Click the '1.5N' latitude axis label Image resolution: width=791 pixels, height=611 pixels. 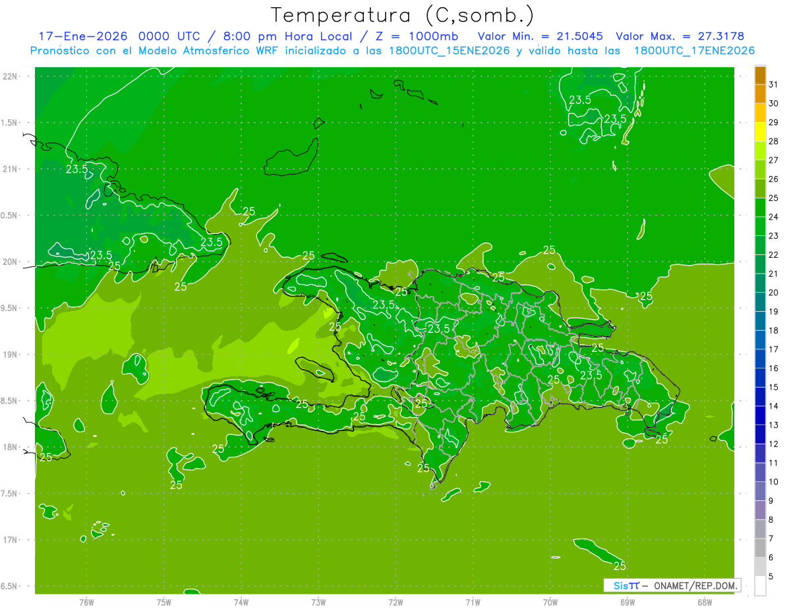10,123
